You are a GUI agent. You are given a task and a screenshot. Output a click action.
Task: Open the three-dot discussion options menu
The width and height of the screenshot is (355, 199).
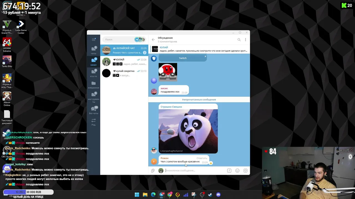245,40
